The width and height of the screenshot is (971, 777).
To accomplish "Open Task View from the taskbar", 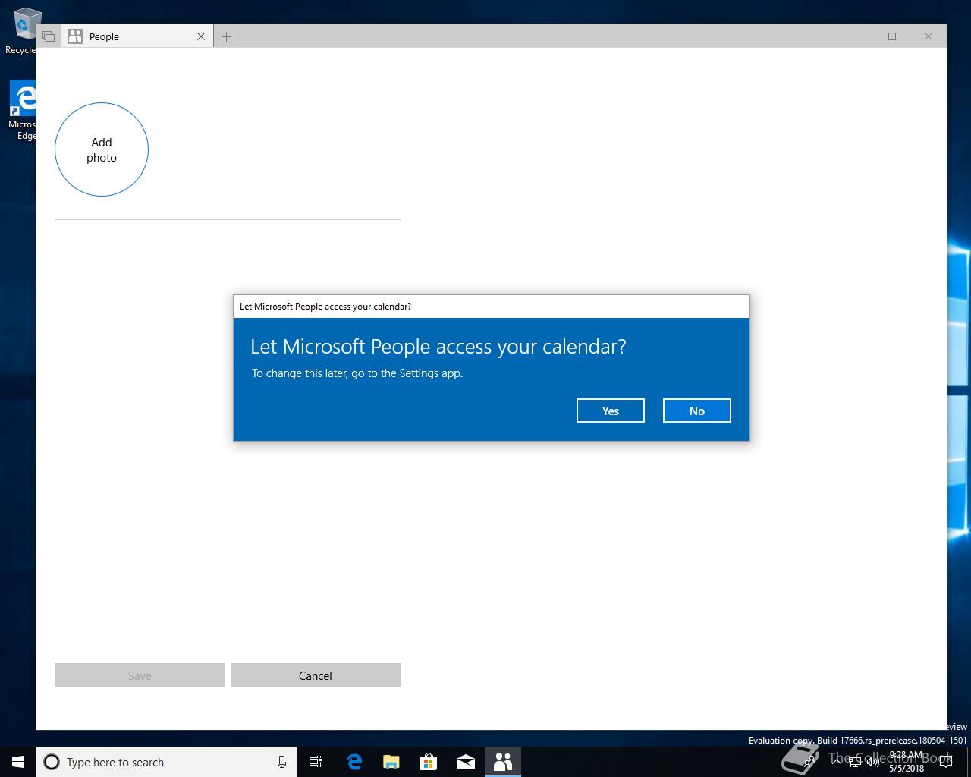I will (x=316, y=762).
